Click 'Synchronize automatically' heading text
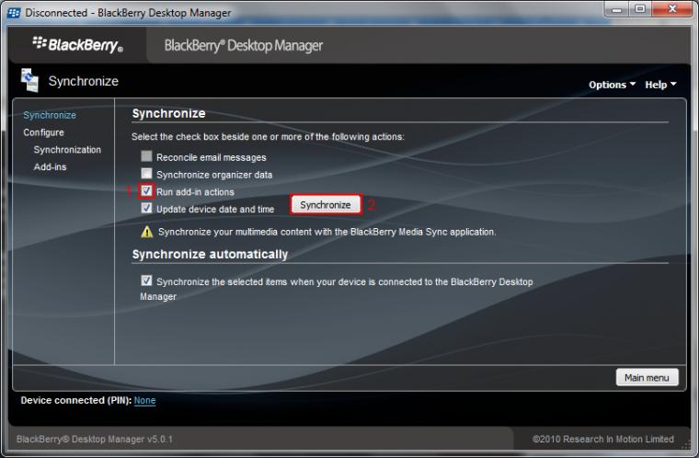Viewport: 699px width, 458px height. [210, 254]
